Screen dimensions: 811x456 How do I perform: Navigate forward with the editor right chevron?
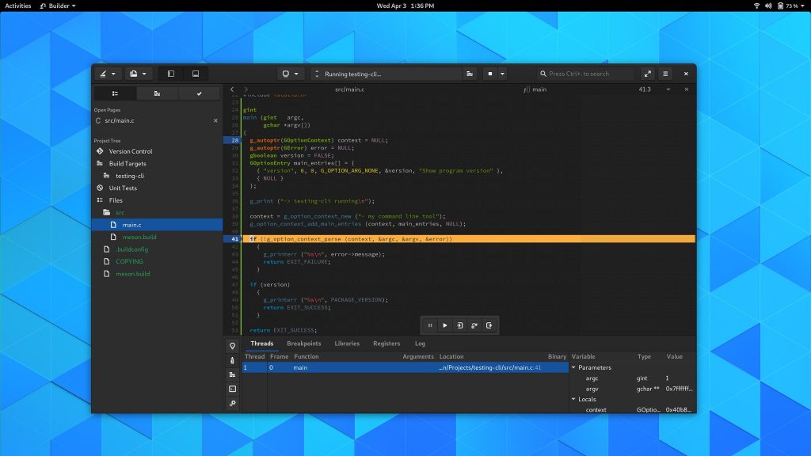pos(246,89)
